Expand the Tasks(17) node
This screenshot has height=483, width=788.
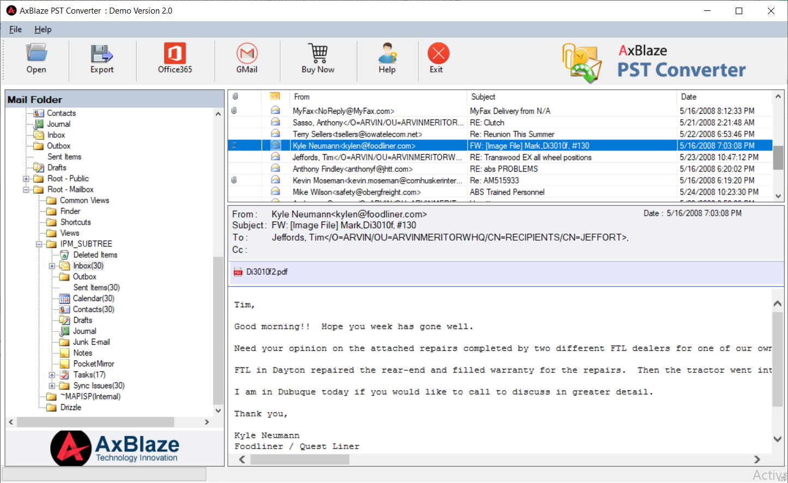coord(52,375)
